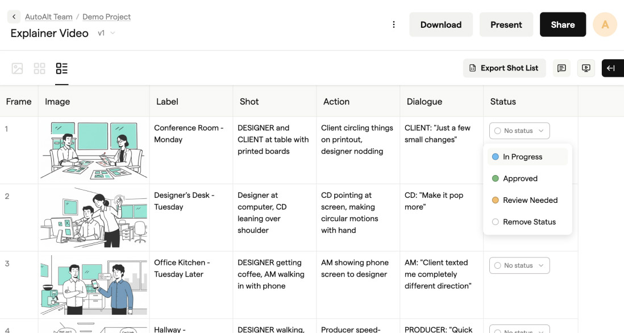Select the shot list view icon
Viewport: 624px width, 333px height.
tap(61, 69)
